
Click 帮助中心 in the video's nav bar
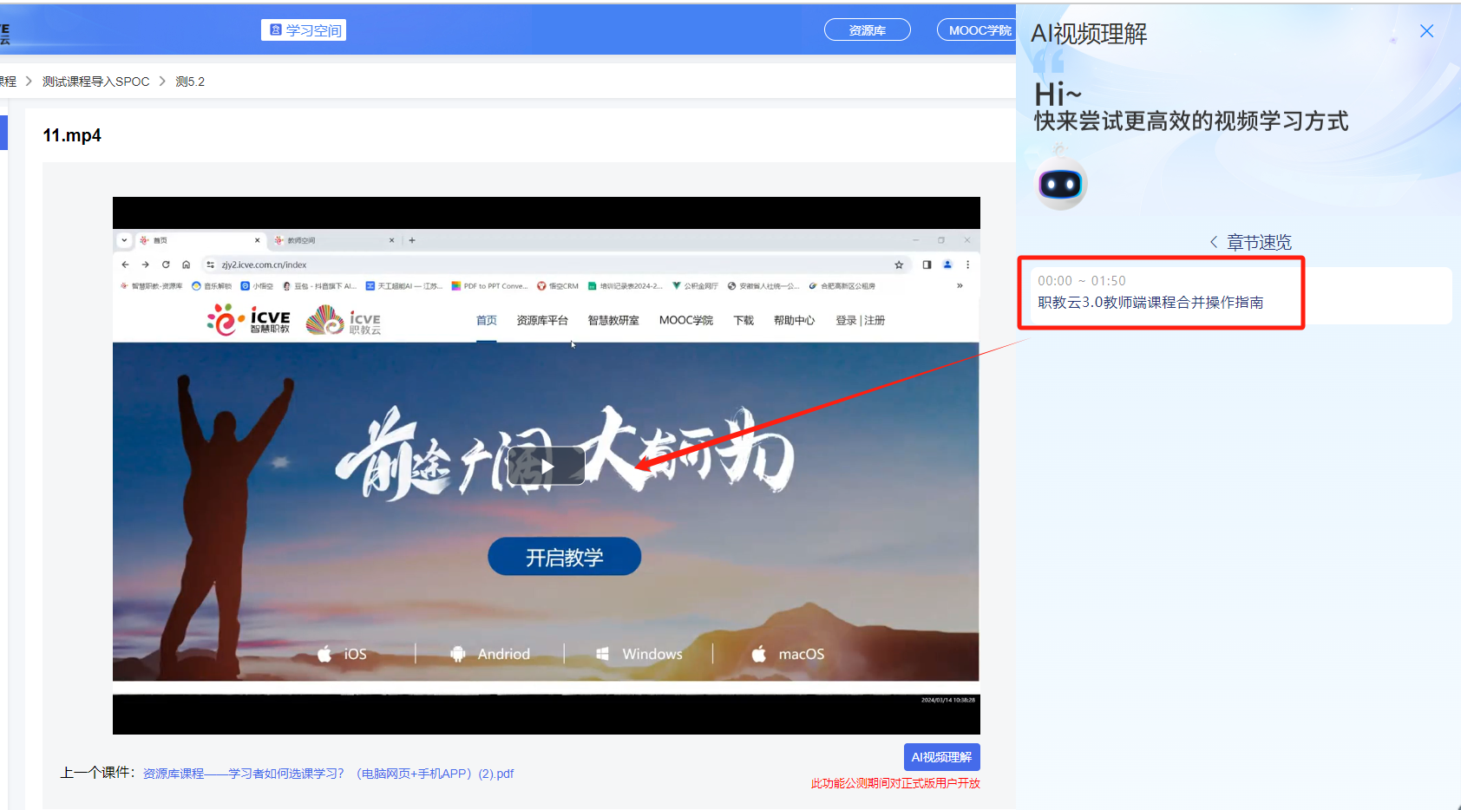(793, 319)
